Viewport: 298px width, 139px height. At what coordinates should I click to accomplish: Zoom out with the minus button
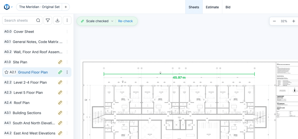point(274,21)
